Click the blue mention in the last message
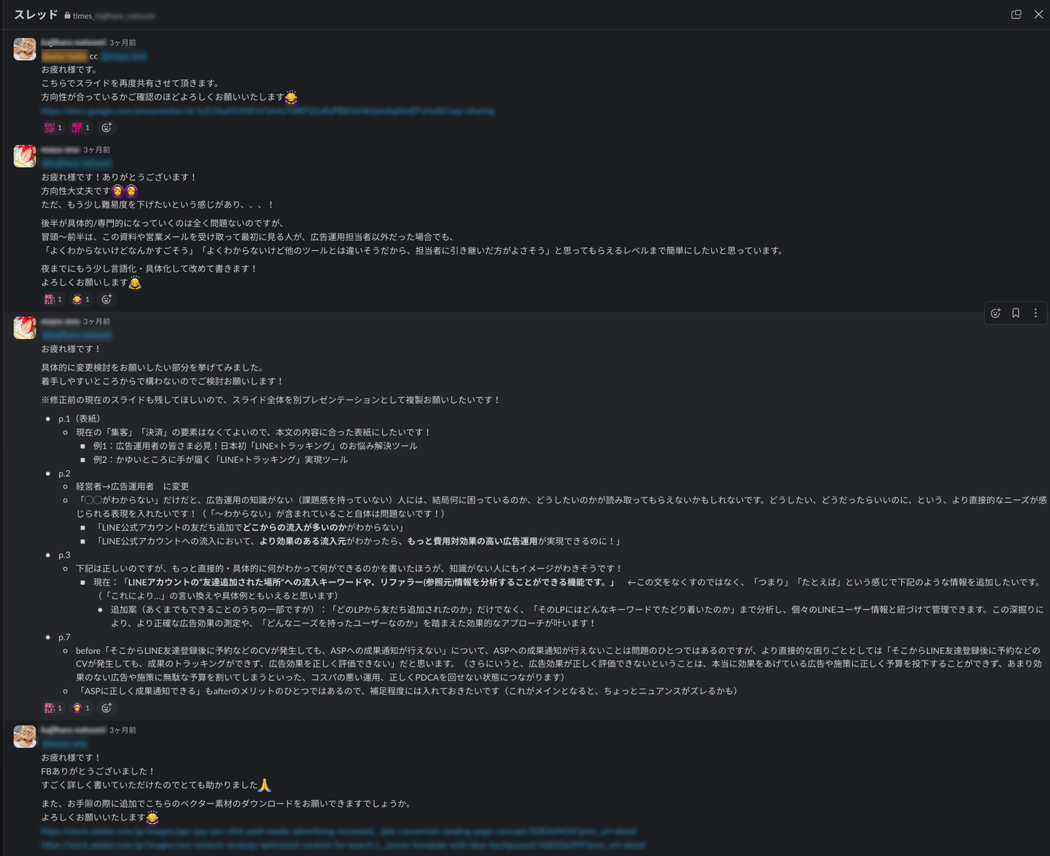 [x=65, y=744]
